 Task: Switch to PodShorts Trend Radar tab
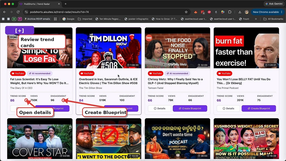(40, 4)
